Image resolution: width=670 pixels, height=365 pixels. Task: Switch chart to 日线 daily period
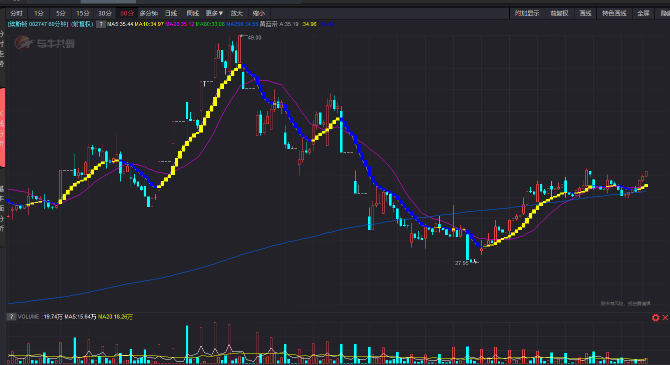click(x=171, y=13)
